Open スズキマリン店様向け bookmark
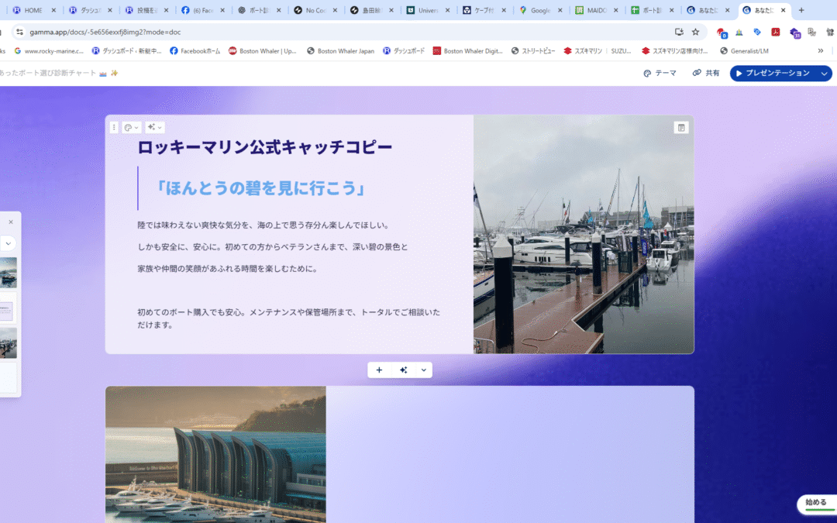This screenshot has width=837, height=523. (x=675, y=51)
